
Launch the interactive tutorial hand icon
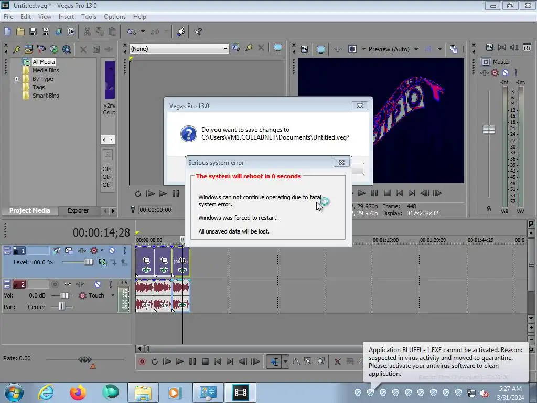181,31
